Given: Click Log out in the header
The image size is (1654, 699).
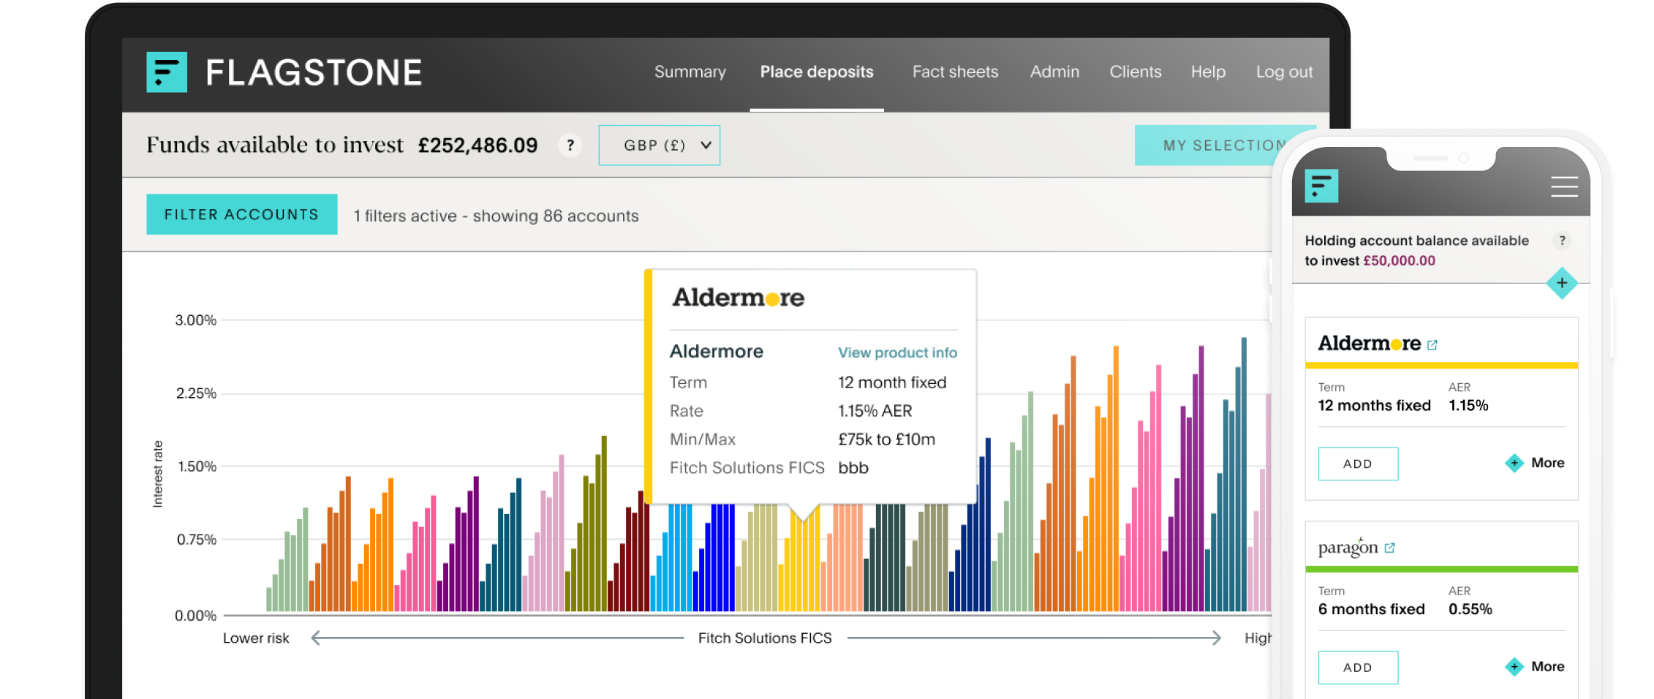Looking at the screenshot, I should [x=1284, y=72].
